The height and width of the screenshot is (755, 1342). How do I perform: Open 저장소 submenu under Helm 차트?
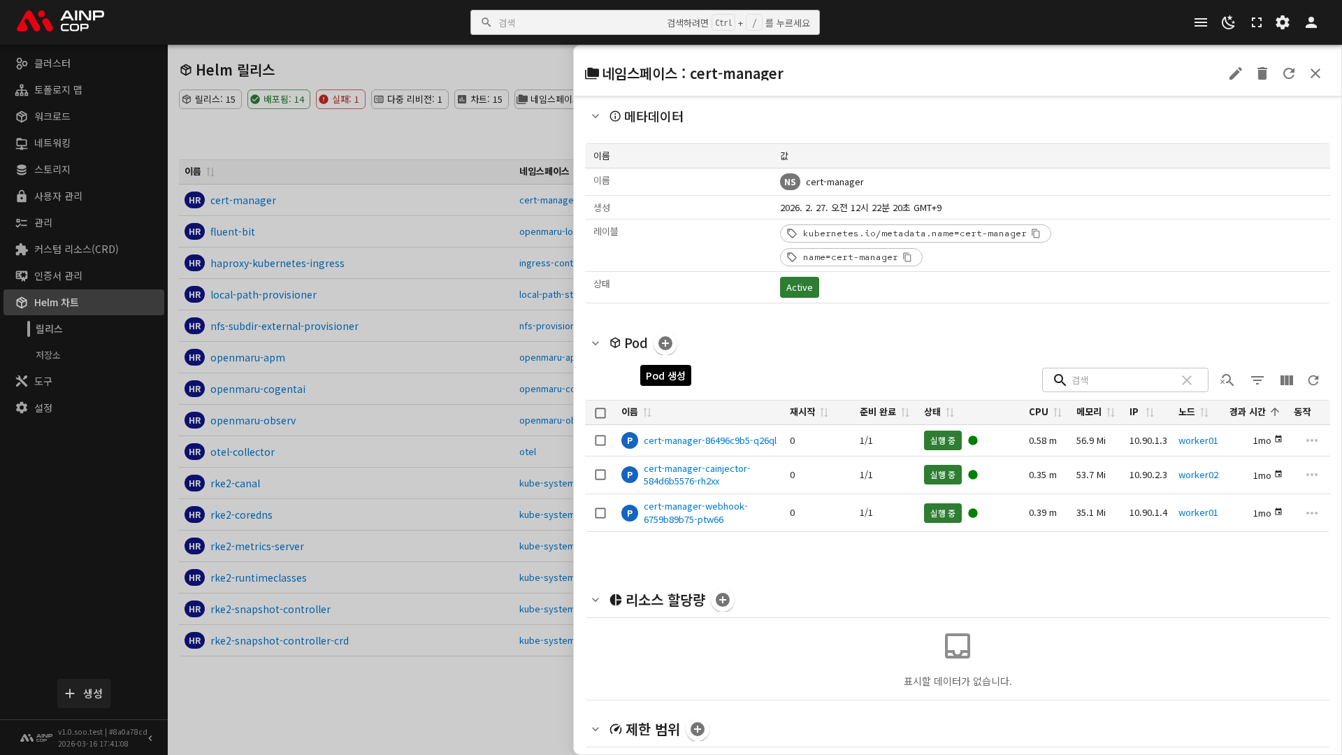[x=48, y=355]
